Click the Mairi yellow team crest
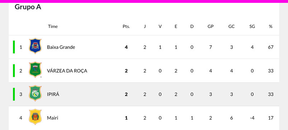 pyautogui.click(x=35, y=117)
